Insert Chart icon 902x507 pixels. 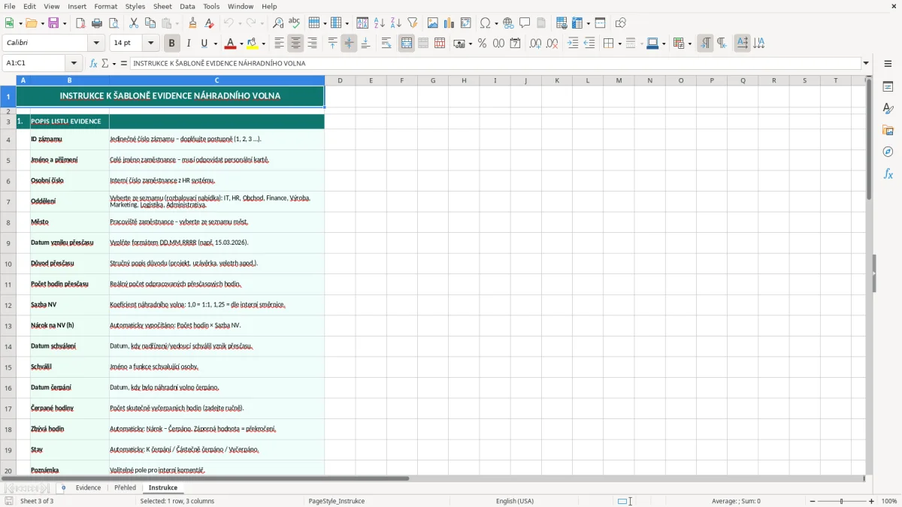[449, 23]
